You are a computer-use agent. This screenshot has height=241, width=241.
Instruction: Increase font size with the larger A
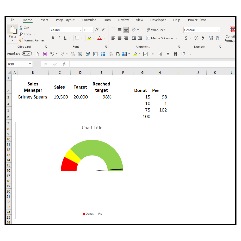point(97,29)
